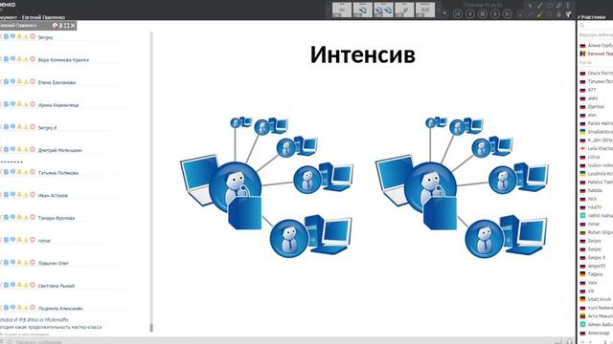Open the fifth slide thumbnail in top strip

[x=425, y=10]
